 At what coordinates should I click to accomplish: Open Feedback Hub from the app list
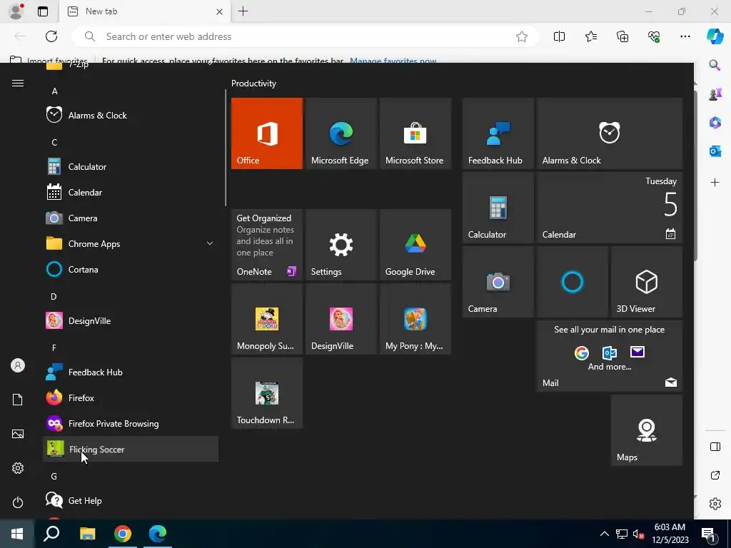tap(131, 372)
